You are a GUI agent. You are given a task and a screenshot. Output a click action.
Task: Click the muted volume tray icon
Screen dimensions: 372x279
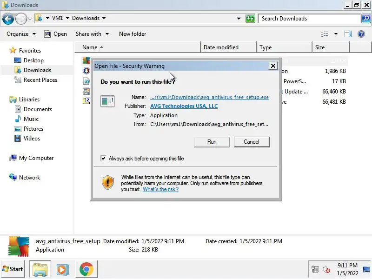pyautogui.click(x=326, y=270)
